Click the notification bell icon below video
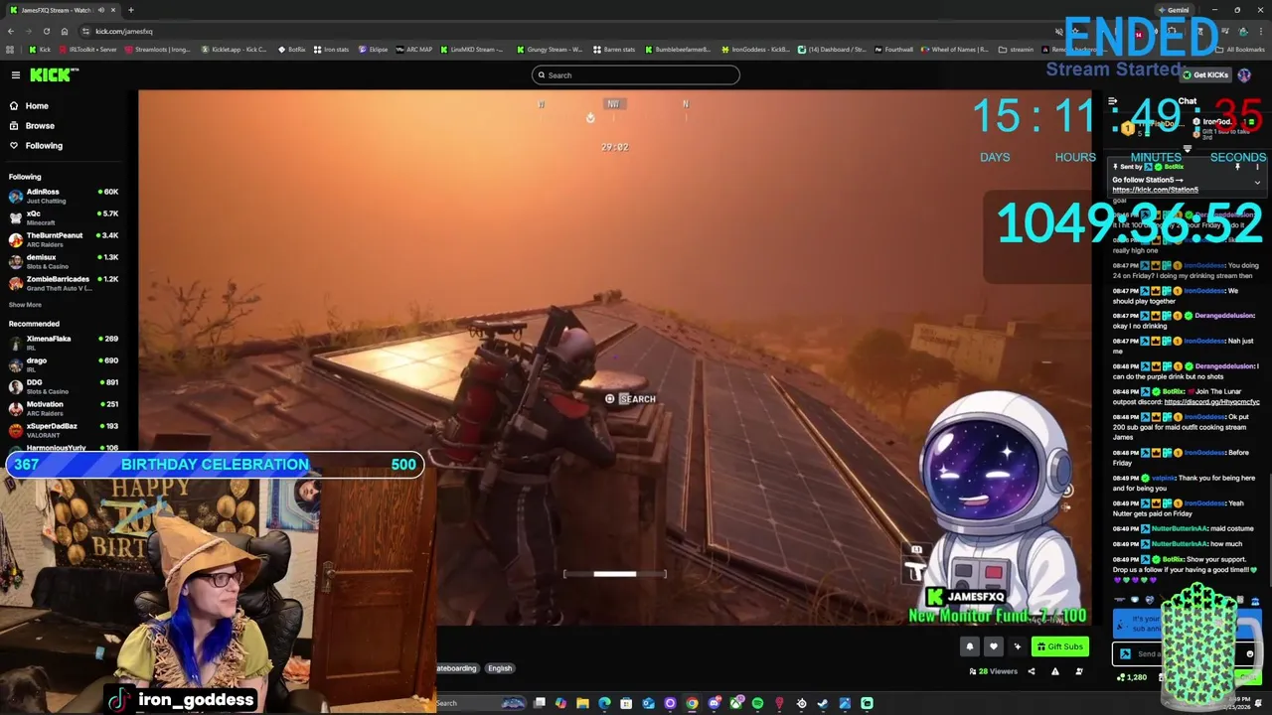1272x715 pixels. coord(970,647)
